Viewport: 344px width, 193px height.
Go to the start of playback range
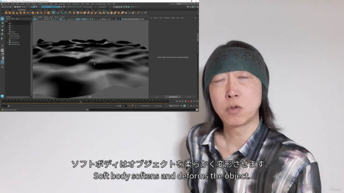[x=177, y=101]
